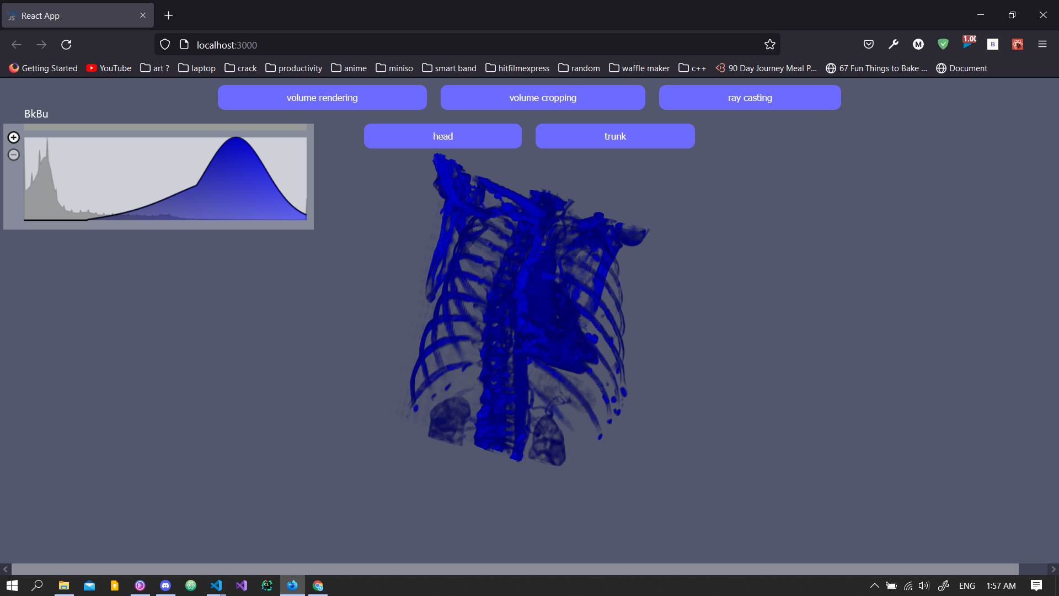Click the minus icon on transfer function widget
The image size is (1059, 596).
point(14,155)
